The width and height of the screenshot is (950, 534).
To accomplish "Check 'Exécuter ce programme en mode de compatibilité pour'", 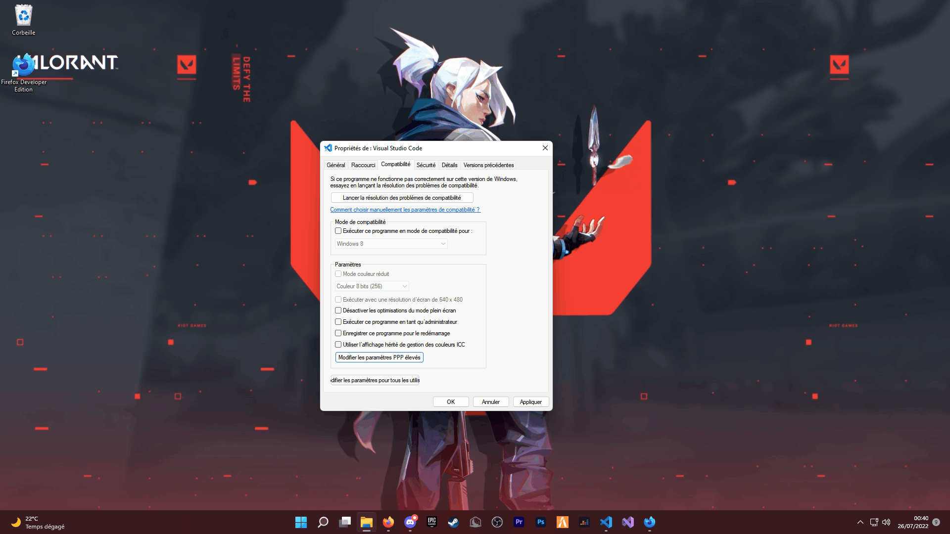I will [x=338, y=231].
